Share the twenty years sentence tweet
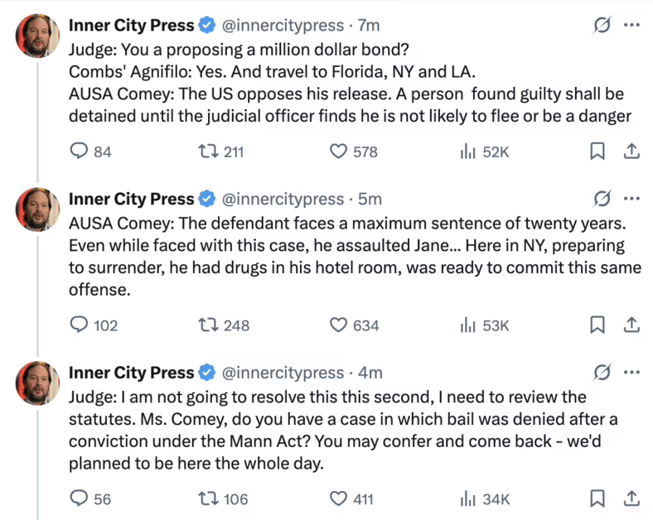 point(631,325)
